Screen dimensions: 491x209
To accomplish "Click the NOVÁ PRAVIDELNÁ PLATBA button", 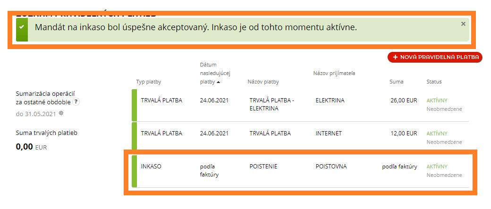I will 435,57.
